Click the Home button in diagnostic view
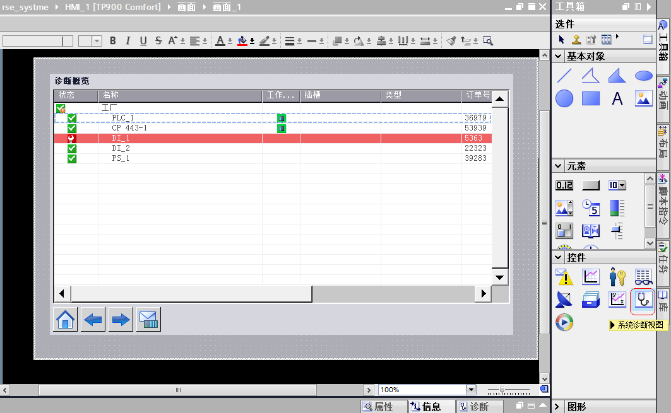671x413 pixels. 66,320
